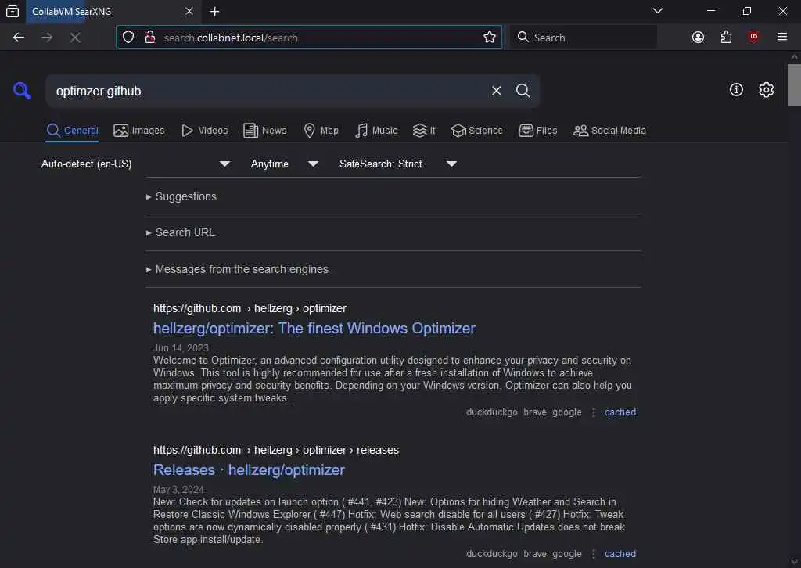Switch to the Videos category tab
The width and height of the screenshot is (801, 568).
(205, 131)
